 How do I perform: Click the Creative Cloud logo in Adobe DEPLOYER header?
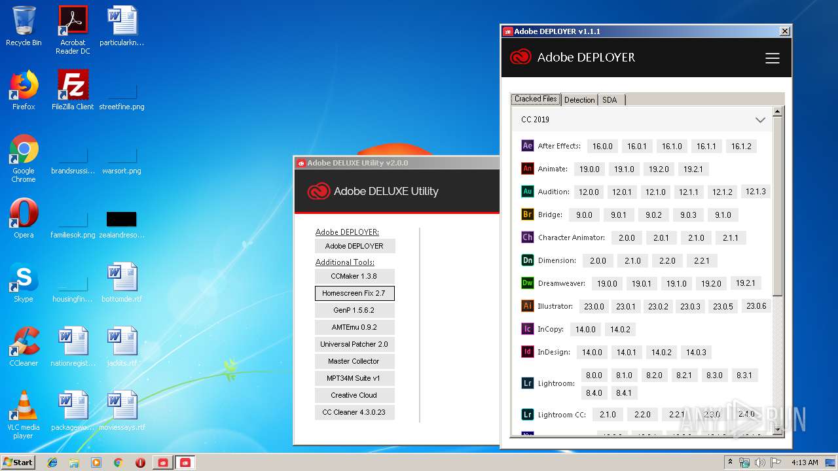[x=520, y=57]
